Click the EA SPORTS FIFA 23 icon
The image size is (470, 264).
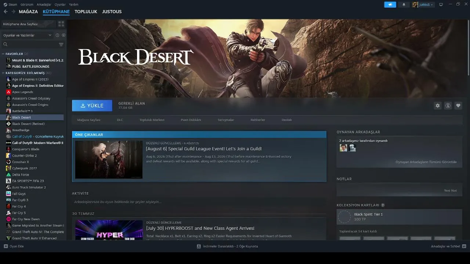point(8,181)
